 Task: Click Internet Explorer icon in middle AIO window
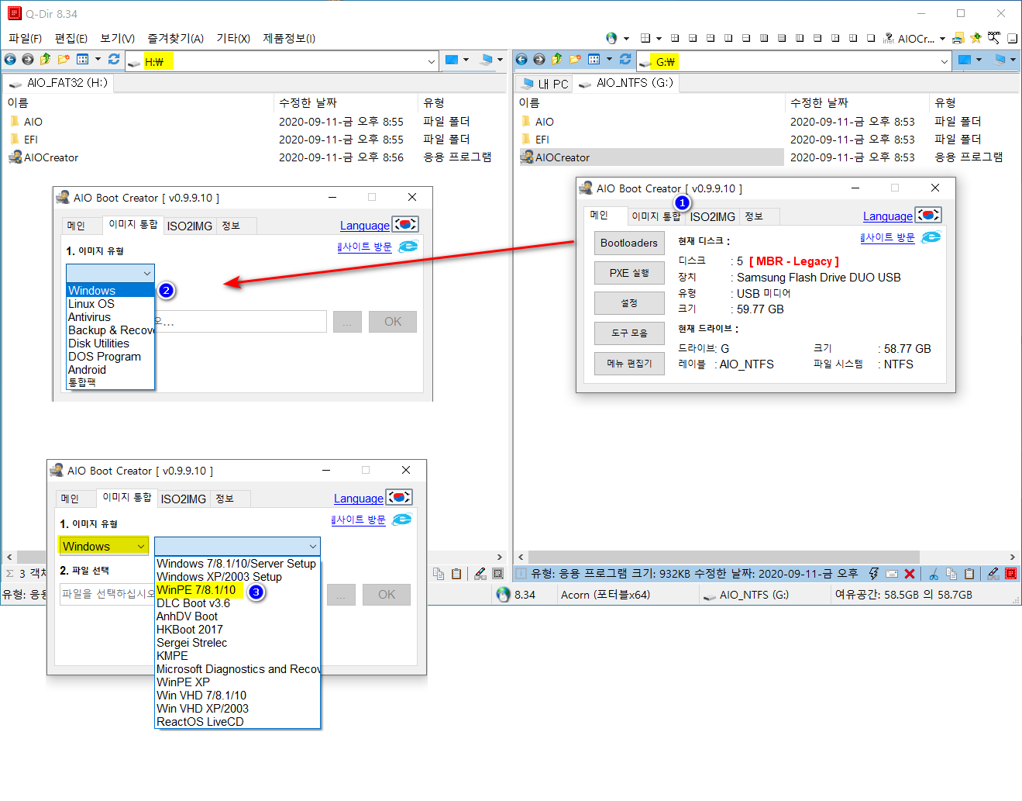[x=408, y=247]
